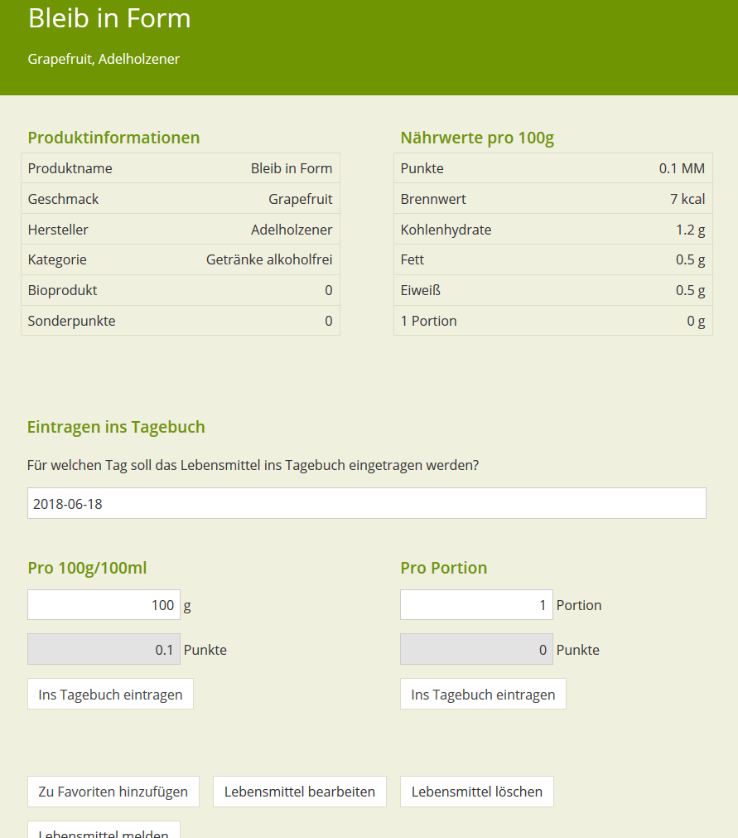Click the 'Eintragen ins Tagebuch' heading
Viewport: 738px width, 838px height.
pos(116,427)
